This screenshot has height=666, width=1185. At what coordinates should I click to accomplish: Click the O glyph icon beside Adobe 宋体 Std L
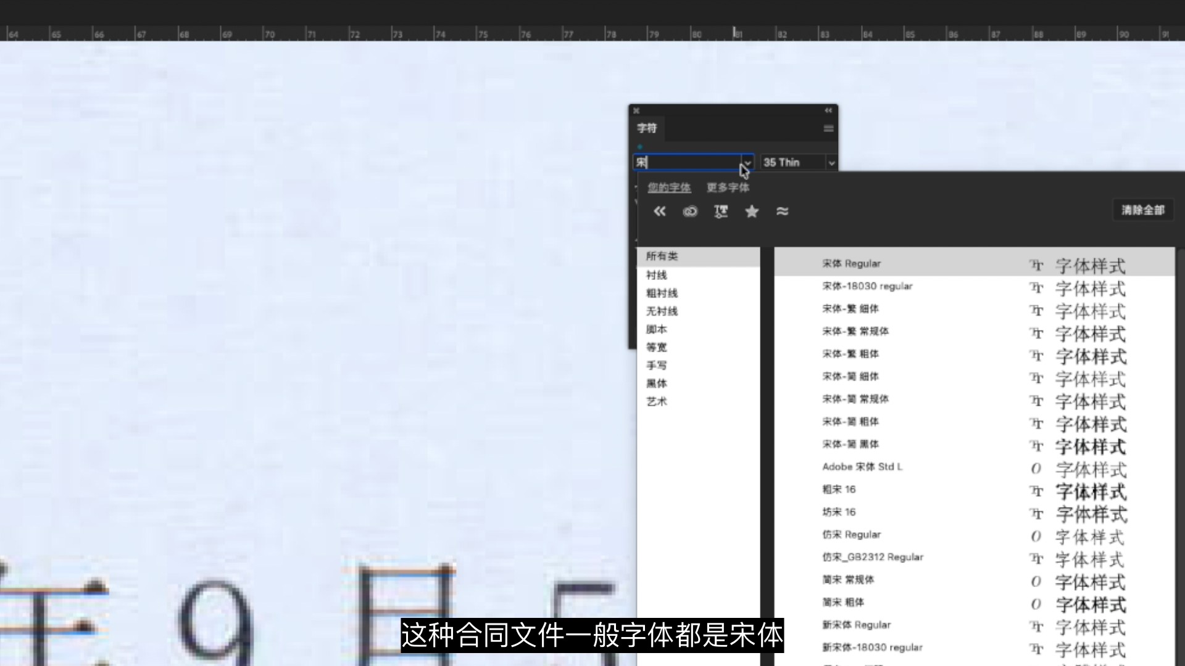click(x=1036, y=469)
